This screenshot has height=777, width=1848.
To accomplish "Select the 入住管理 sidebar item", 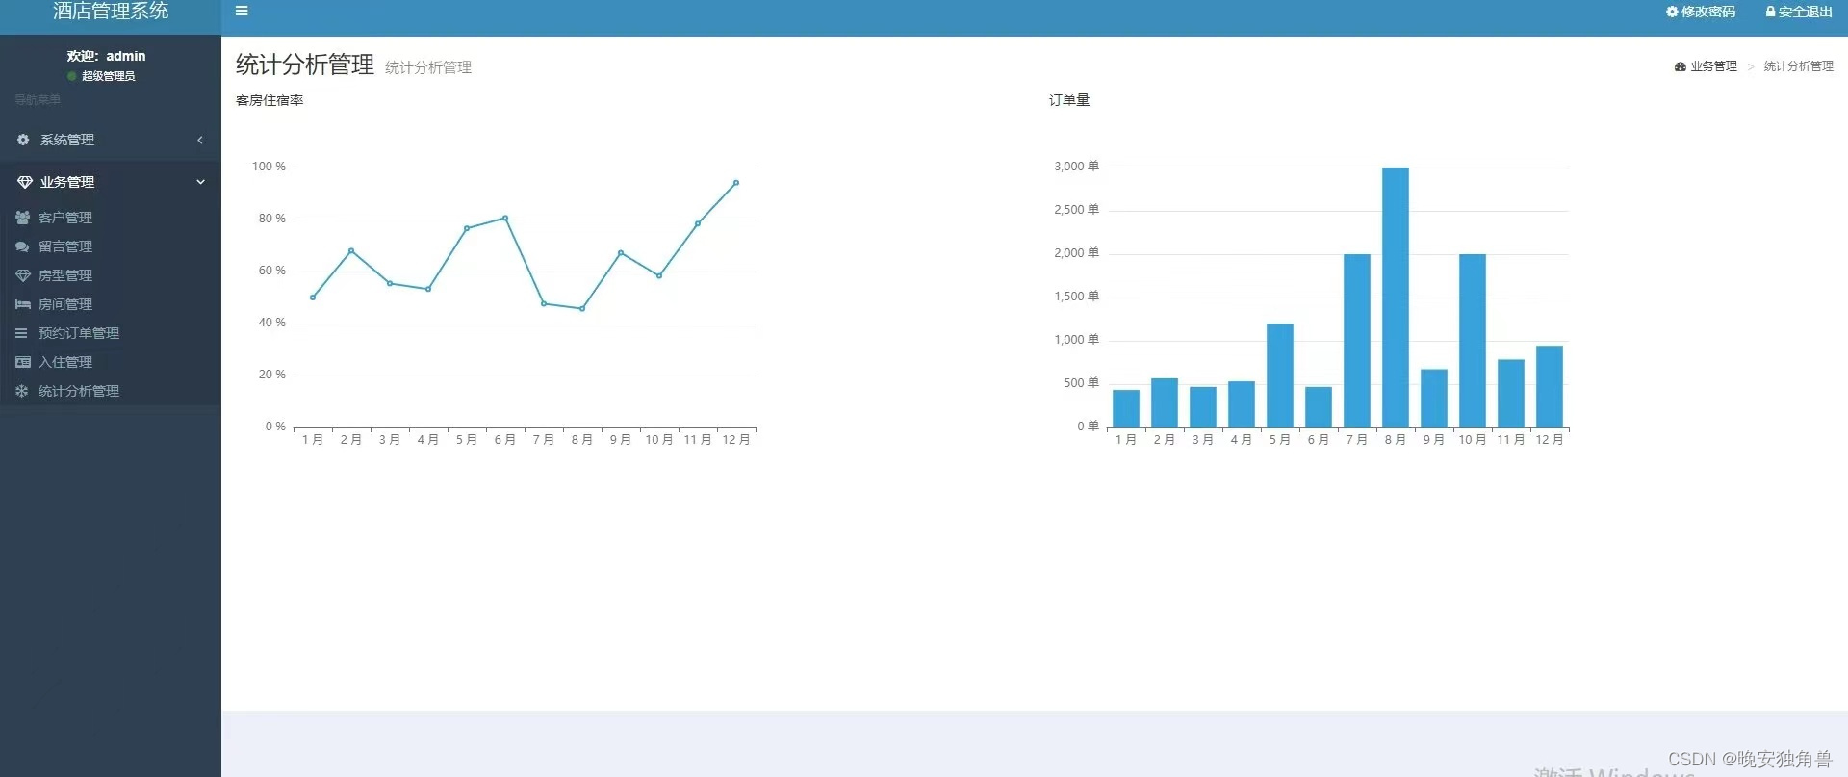I will click(65, 362).
